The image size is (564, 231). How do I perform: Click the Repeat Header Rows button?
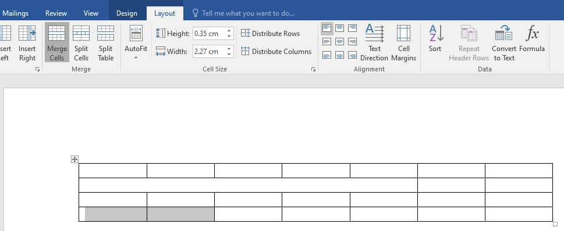click(x=469, y=43)
